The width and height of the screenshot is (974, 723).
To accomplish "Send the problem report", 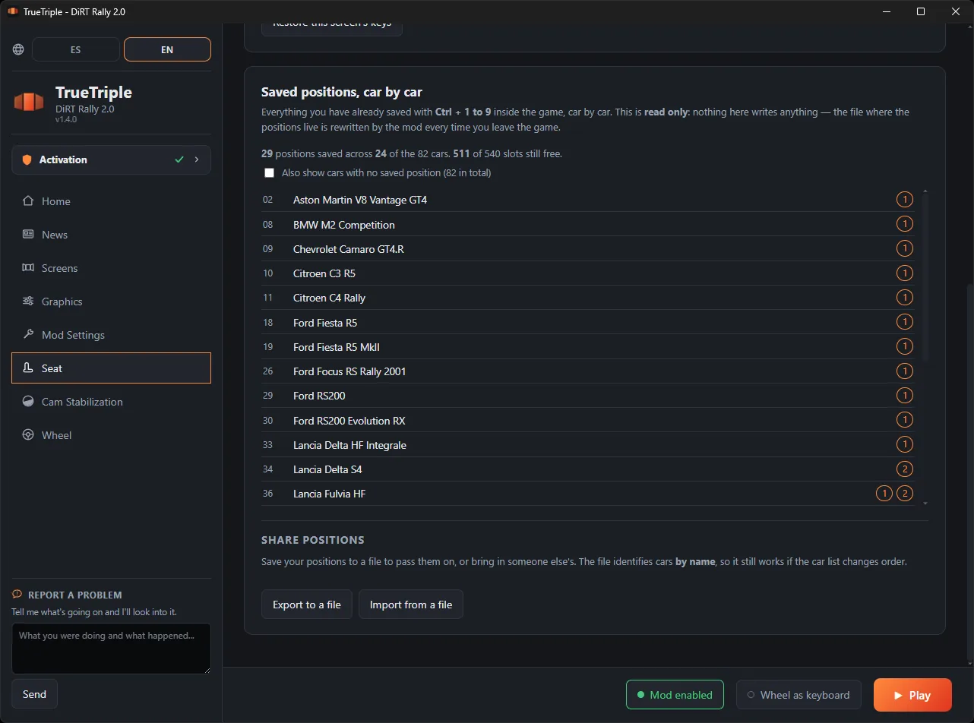I will (34, 694).
